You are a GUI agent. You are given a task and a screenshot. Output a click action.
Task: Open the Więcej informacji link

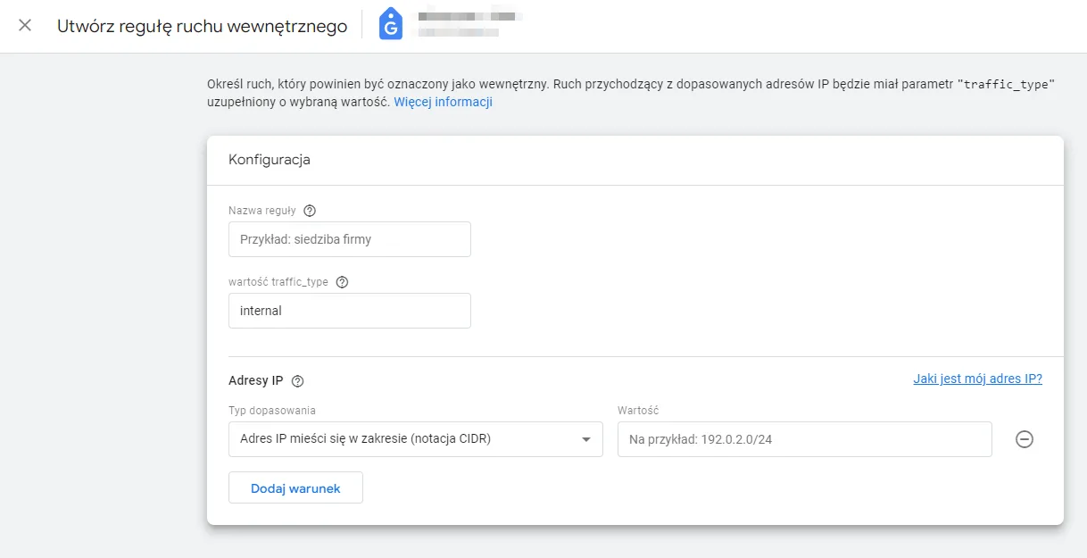click(444, 102)
